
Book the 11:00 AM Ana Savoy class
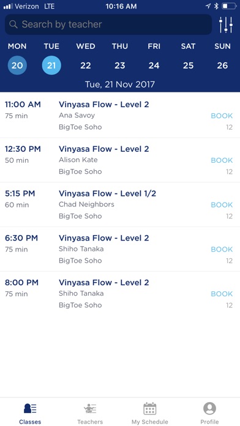[222, 116]
